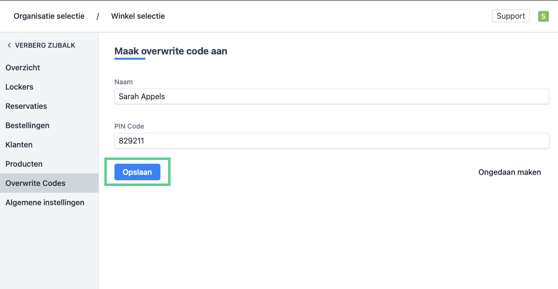Click the green S user avatar
The height and width of the screenshot is (289, 558).
click(544, 16)
